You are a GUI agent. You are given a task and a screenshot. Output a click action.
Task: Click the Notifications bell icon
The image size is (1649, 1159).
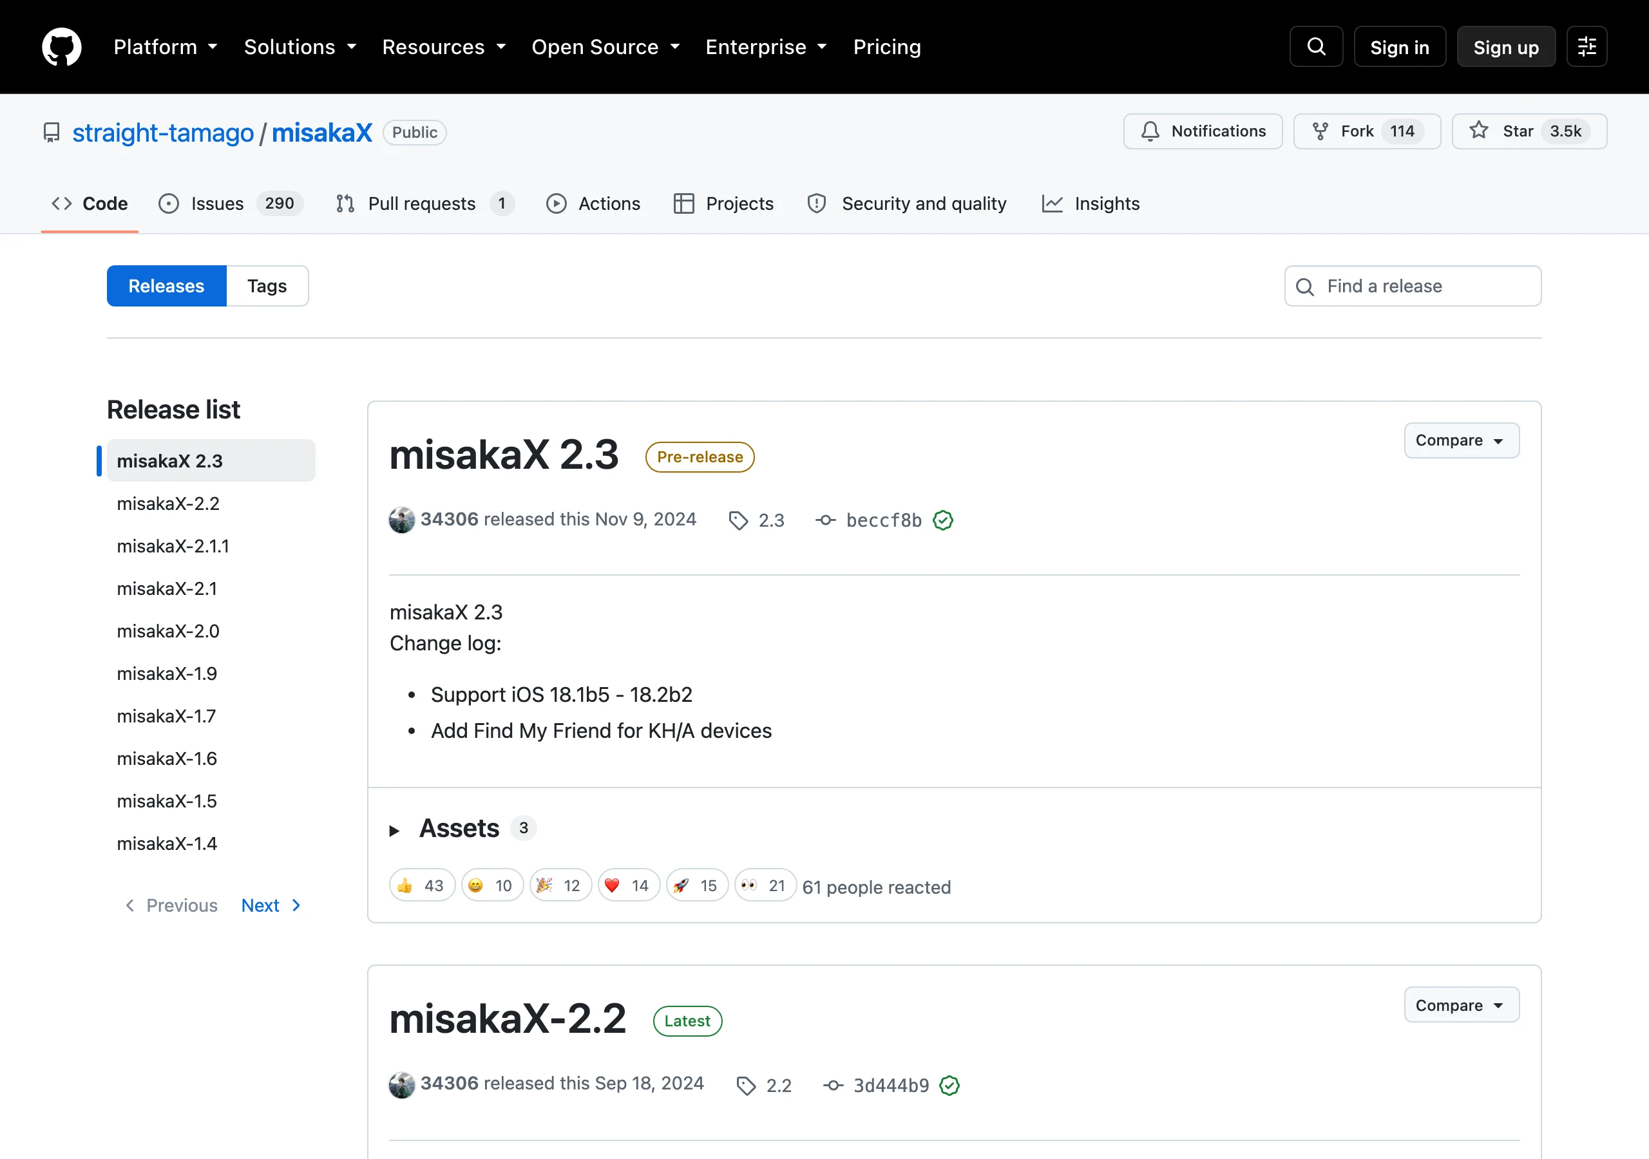coord(1150,131)
